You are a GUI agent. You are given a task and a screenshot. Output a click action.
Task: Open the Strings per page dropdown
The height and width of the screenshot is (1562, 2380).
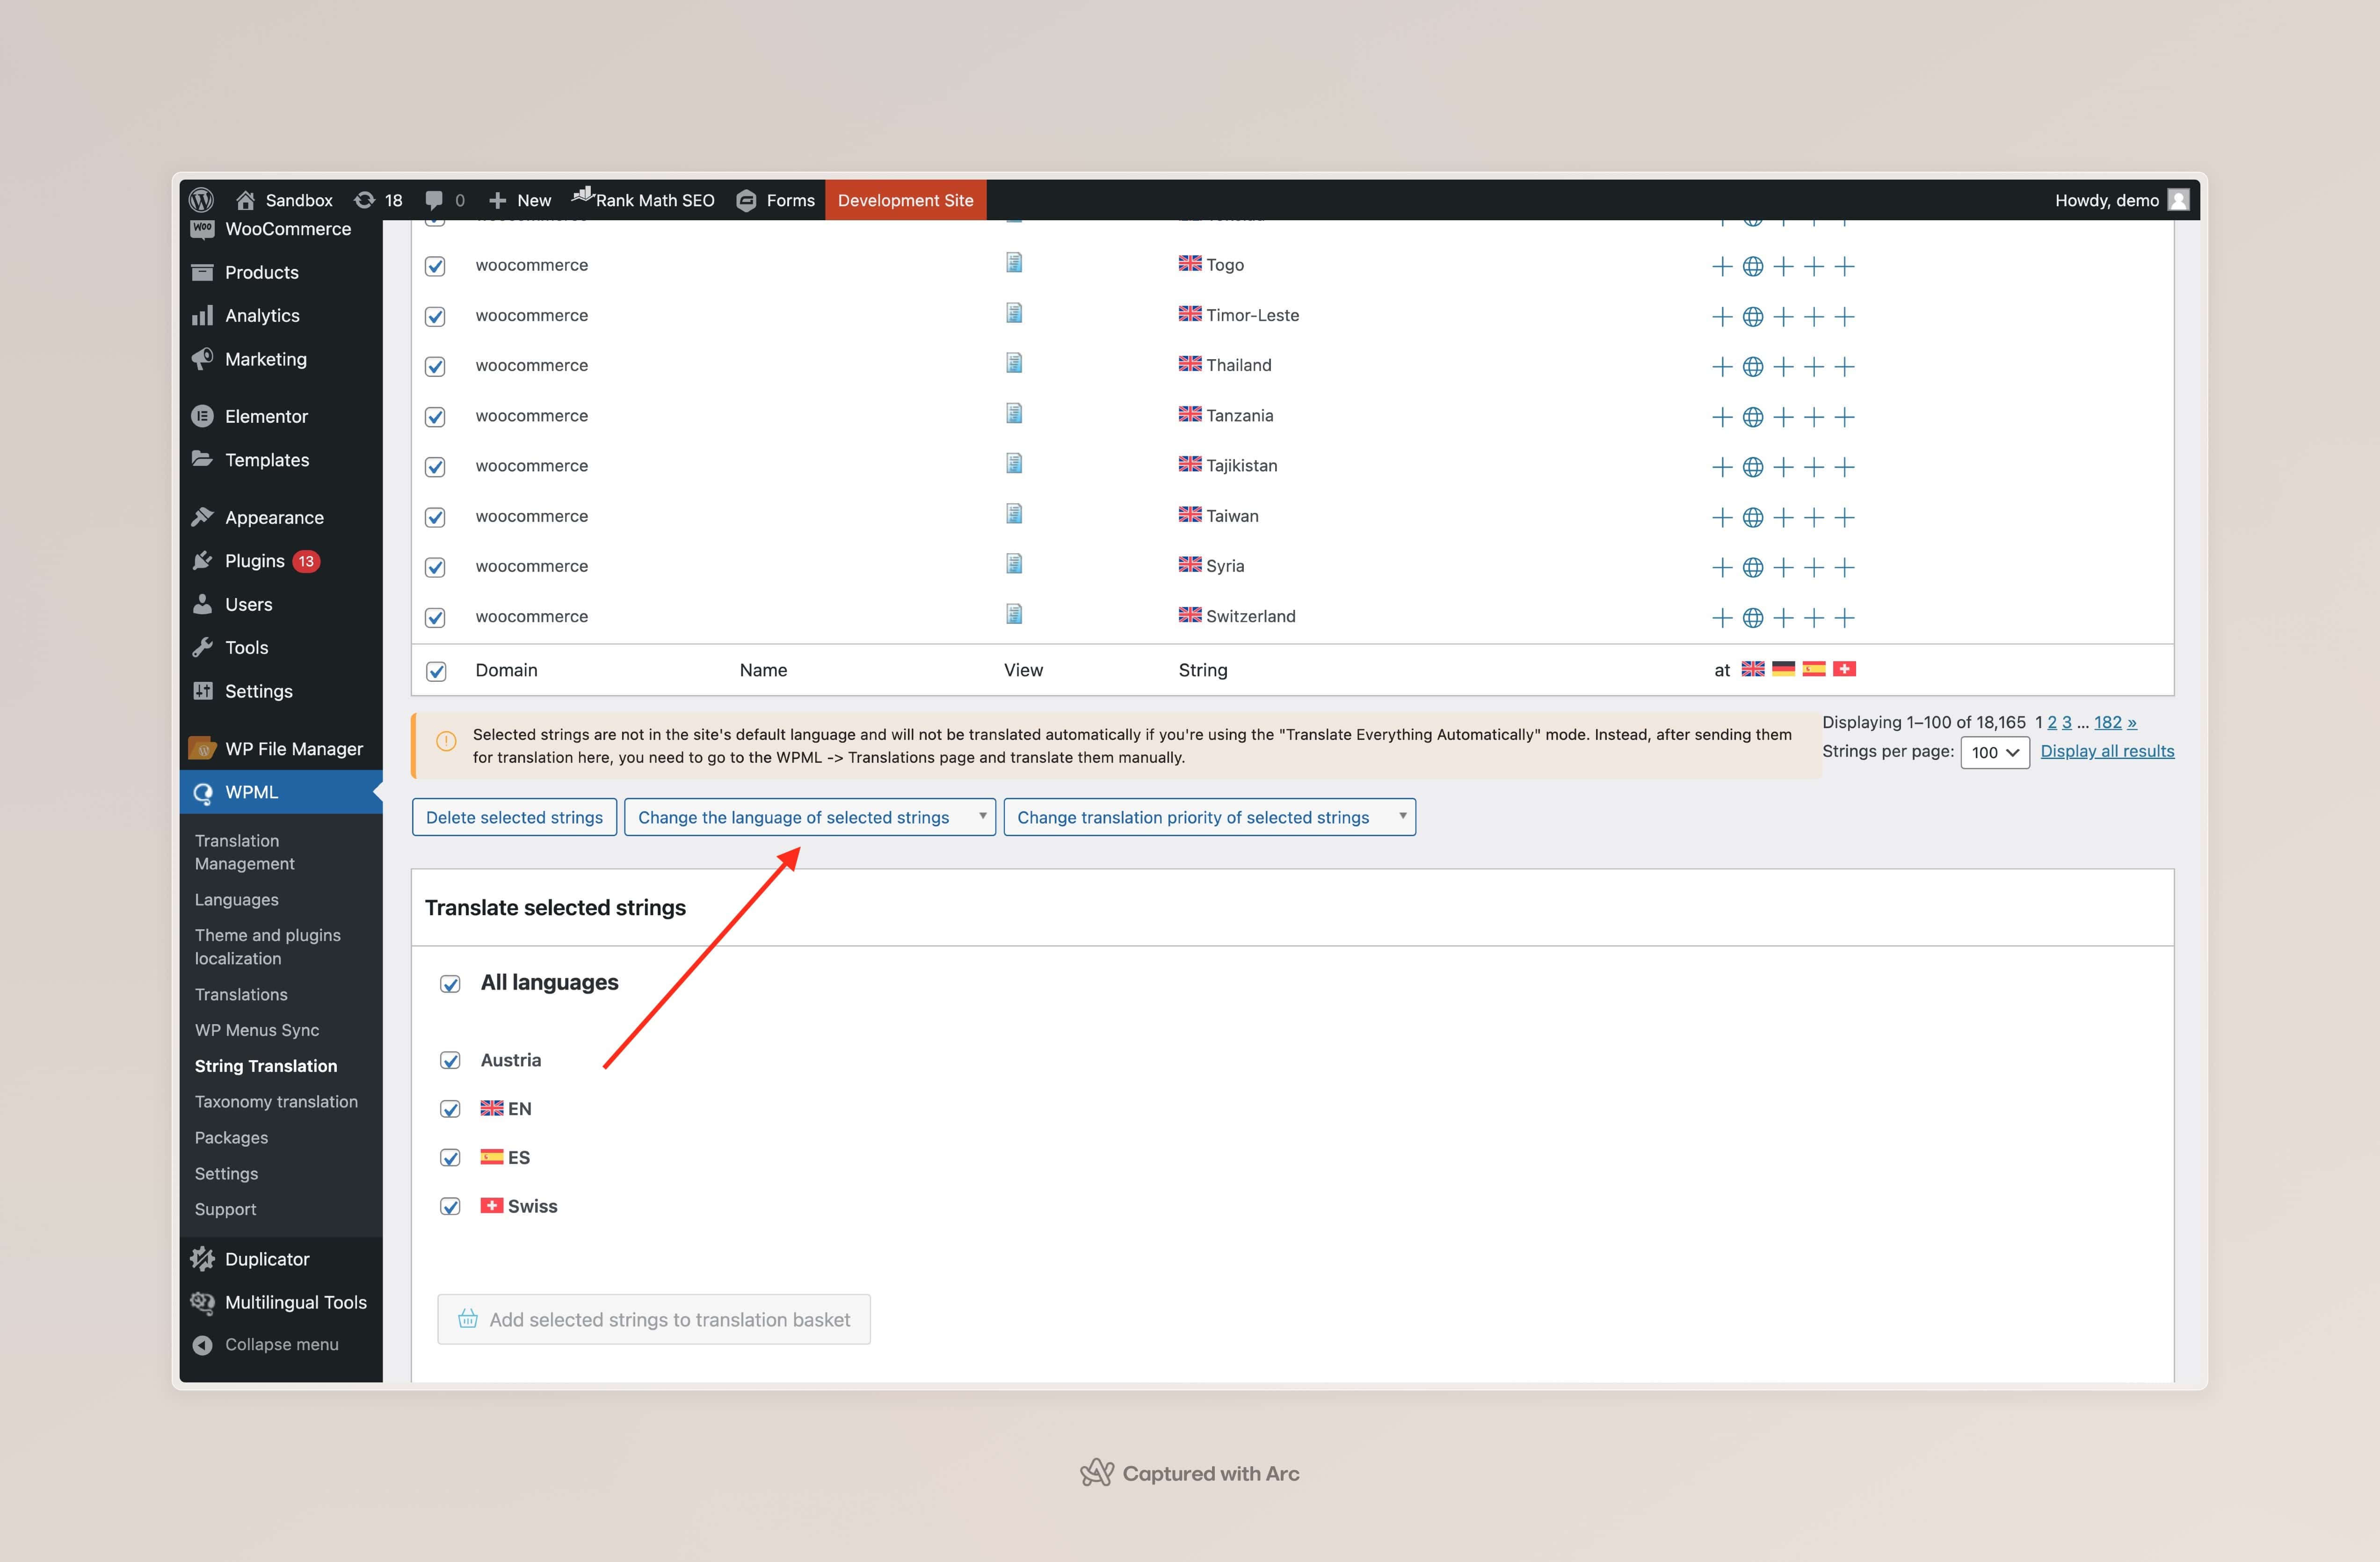pos(1995,752)
